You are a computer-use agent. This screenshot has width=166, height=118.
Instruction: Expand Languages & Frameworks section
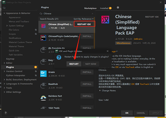4,84
